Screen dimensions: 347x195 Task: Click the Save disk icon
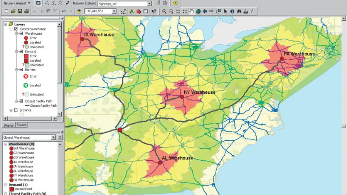click(x=20, y=12)
